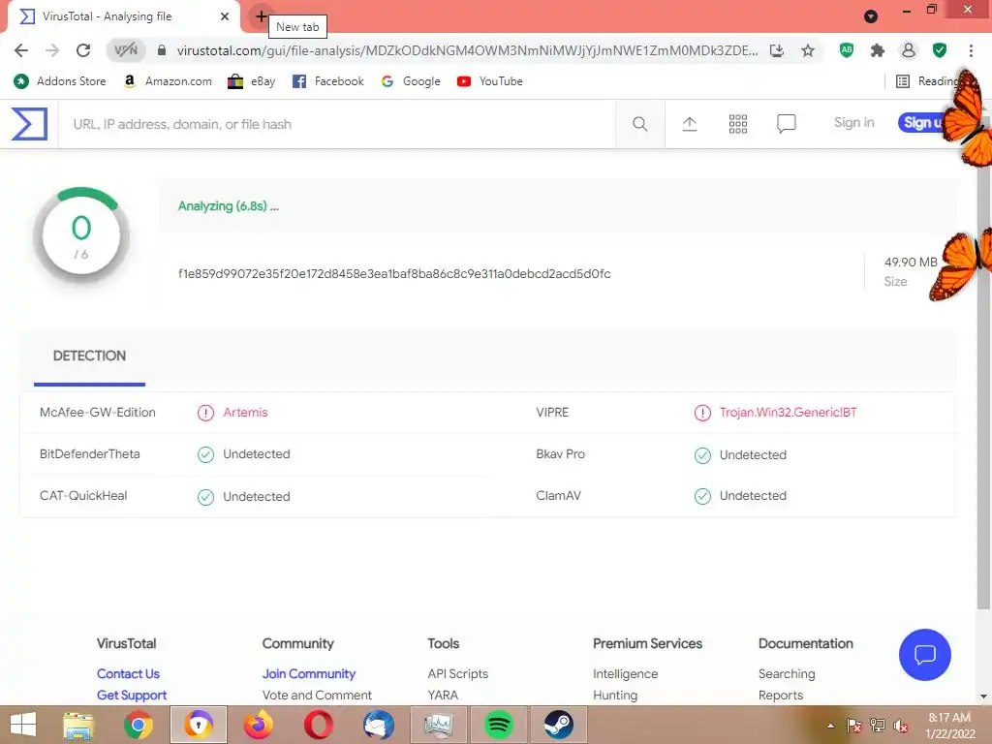992x744 pixels.
Task: Click the Artemis detection result
Action: click(x=245, y=413)
